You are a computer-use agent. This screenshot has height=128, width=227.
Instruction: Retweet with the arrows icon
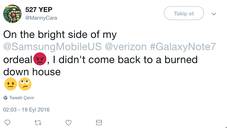coord(38,123)
